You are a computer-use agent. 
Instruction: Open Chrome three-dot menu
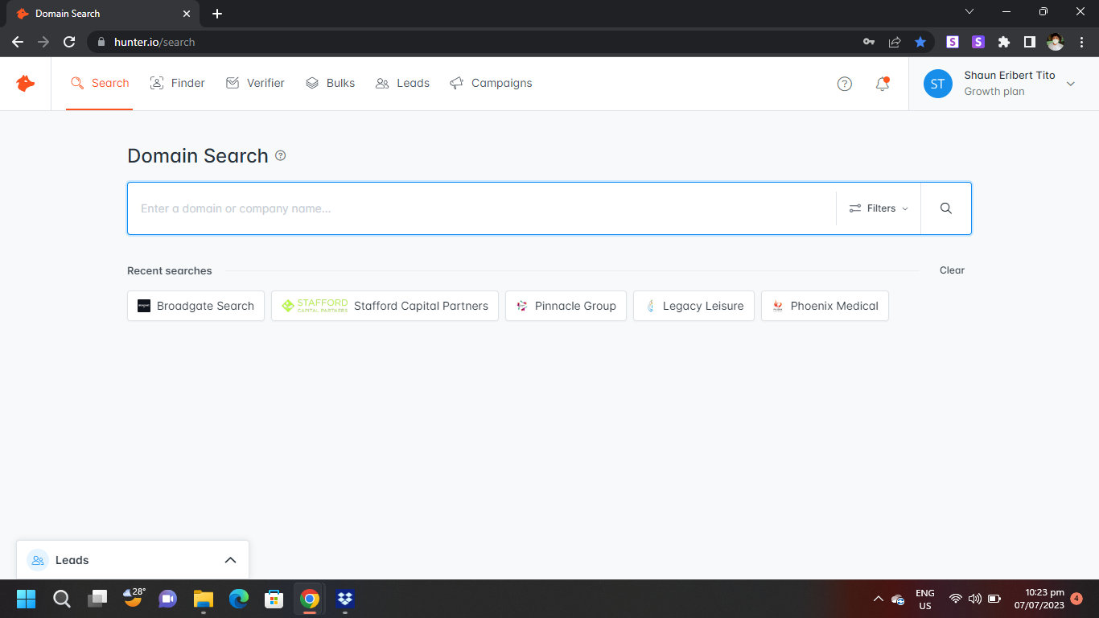[x=1080, y=42]
